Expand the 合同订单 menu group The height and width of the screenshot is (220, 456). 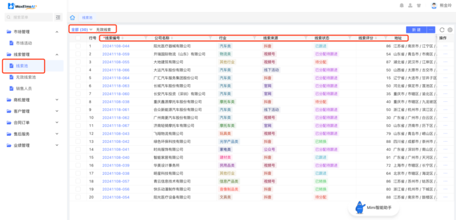tap(57, 123)
